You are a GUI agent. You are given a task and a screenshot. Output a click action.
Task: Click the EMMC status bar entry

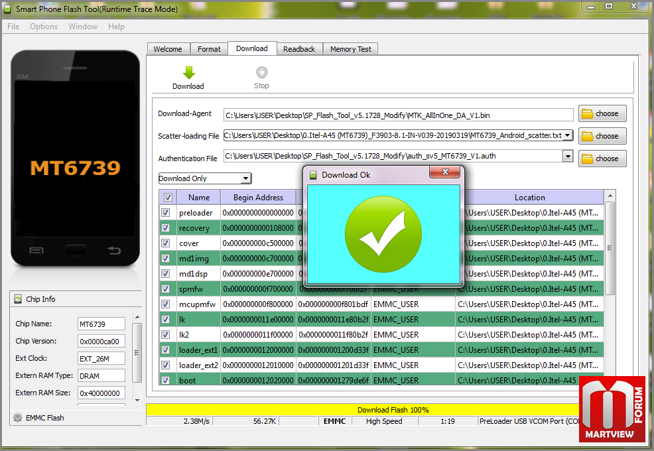point(334,421)
